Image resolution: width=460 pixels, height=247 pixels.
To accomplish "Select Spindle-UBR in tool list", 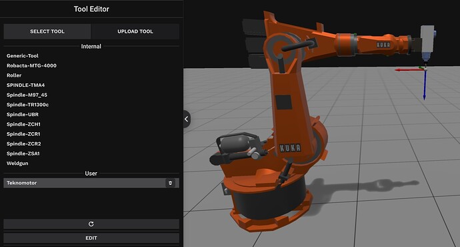I will (23, 114).
